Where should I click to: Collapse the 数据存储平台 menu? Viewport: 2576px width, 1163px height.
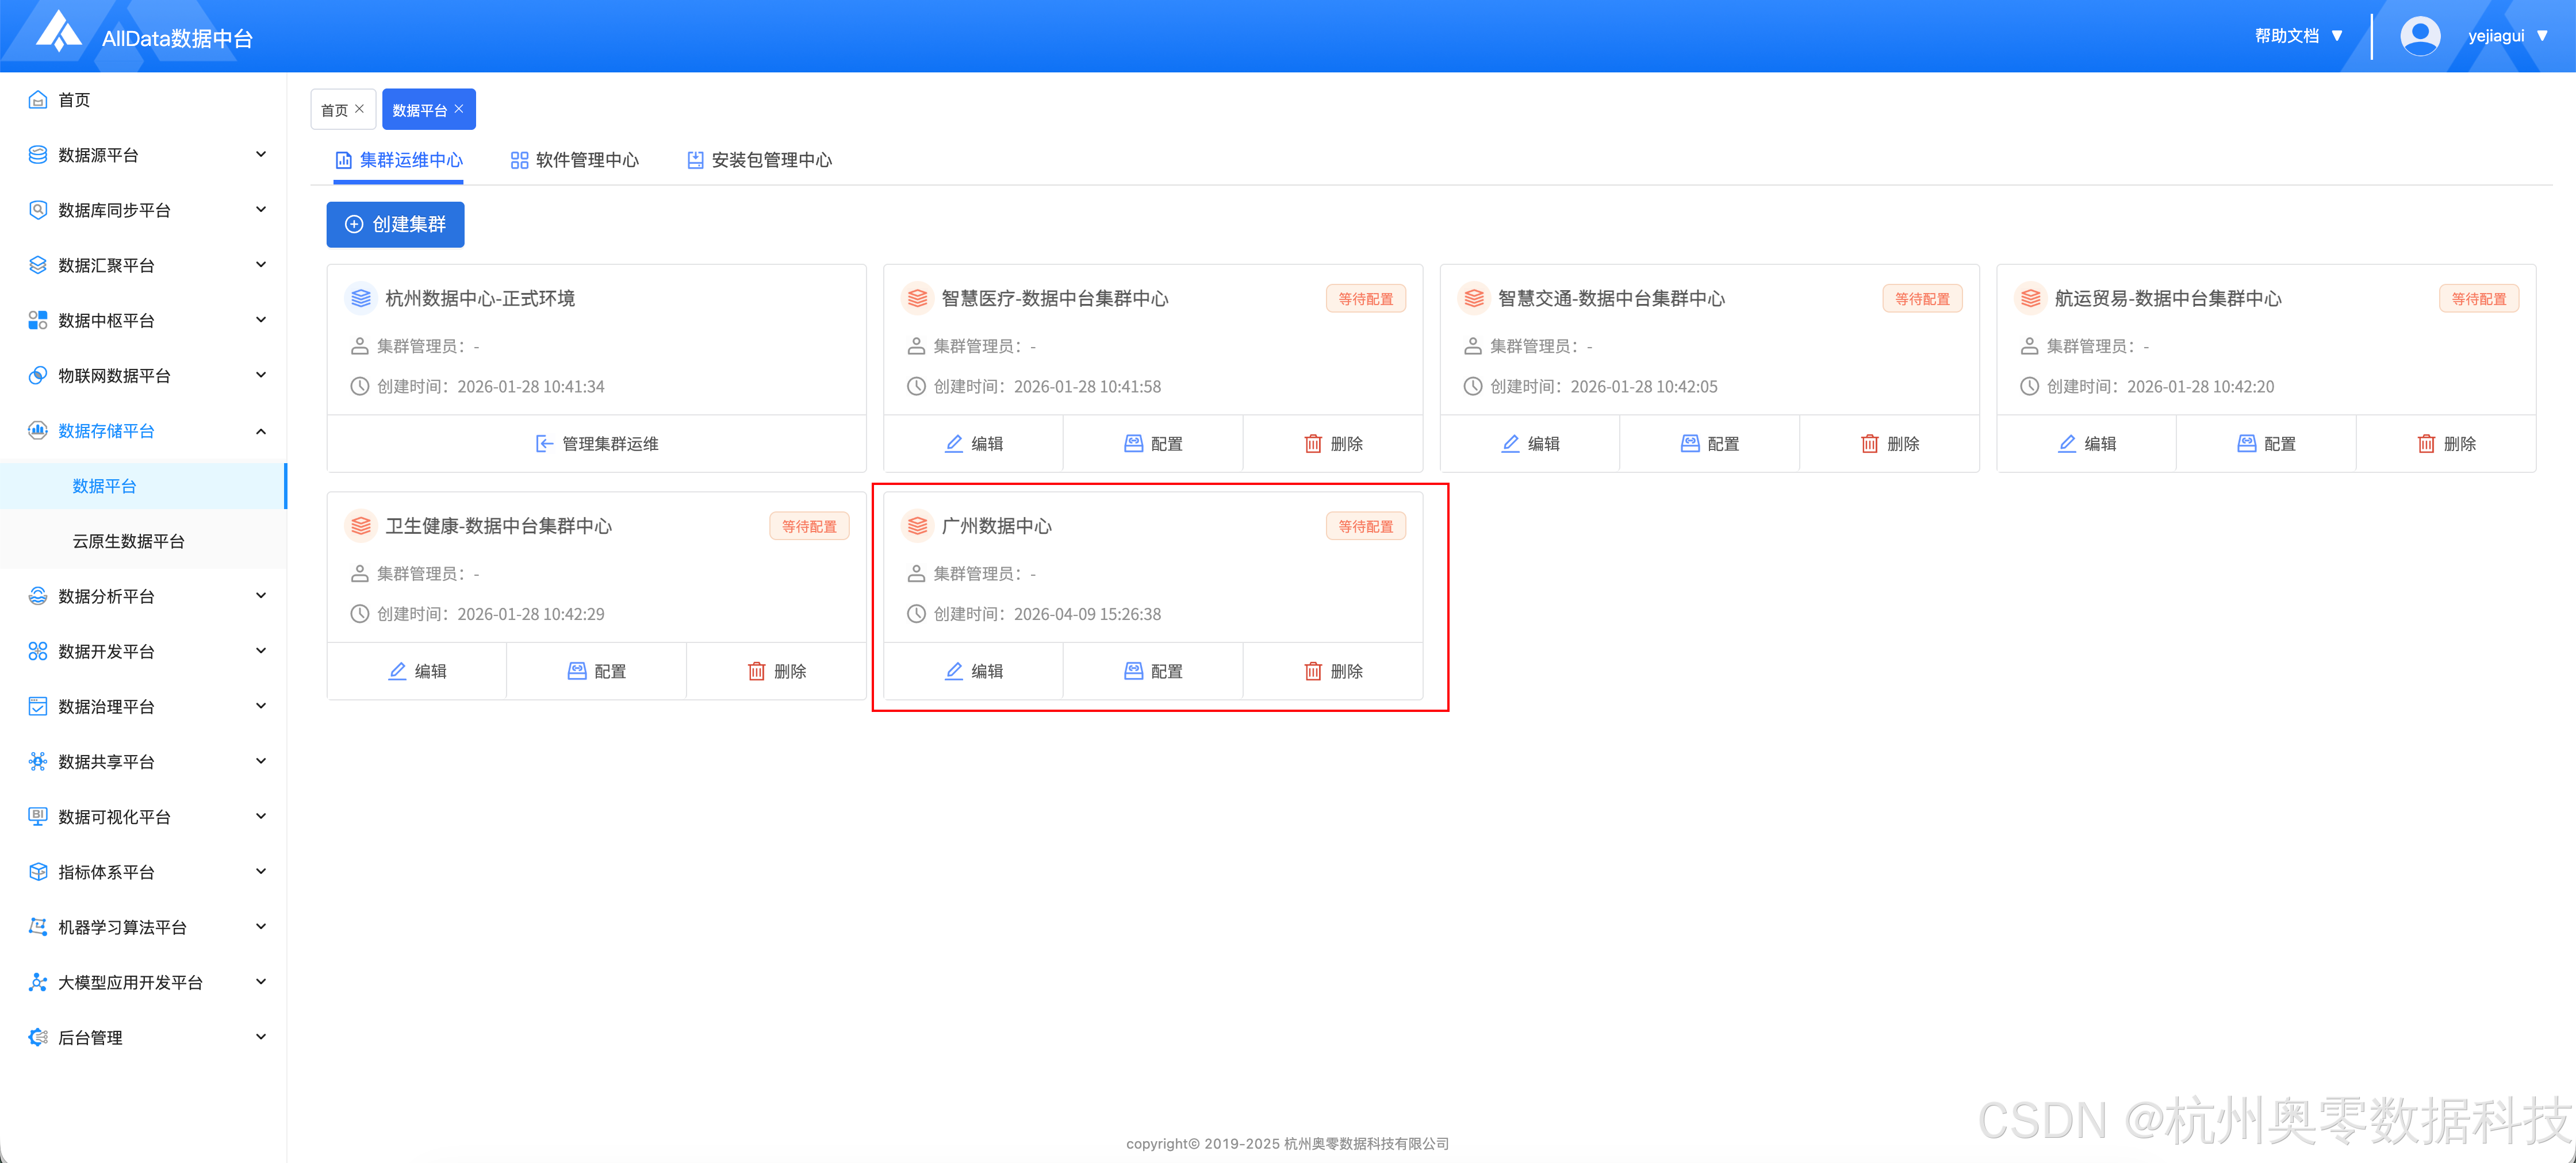pyautogui.click(x=261, y=430)
